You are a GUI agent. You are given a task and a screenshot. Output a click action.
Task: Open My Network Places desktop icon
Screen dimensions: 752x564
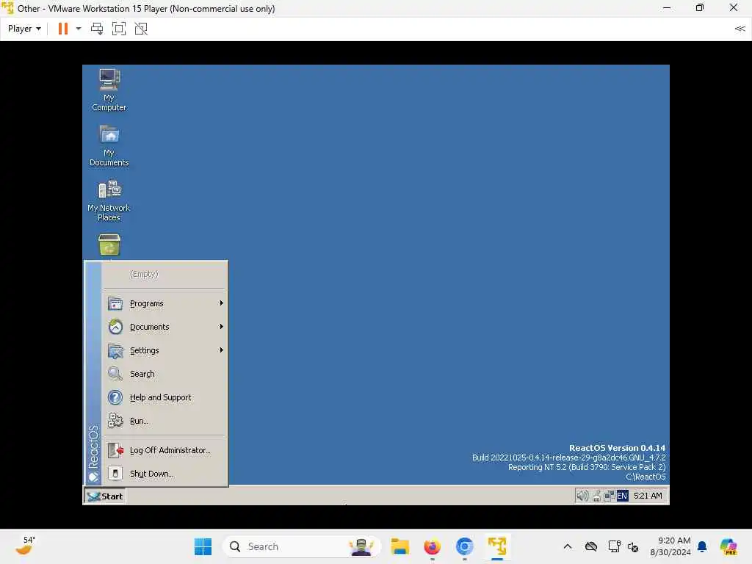[x=109, y=200]
